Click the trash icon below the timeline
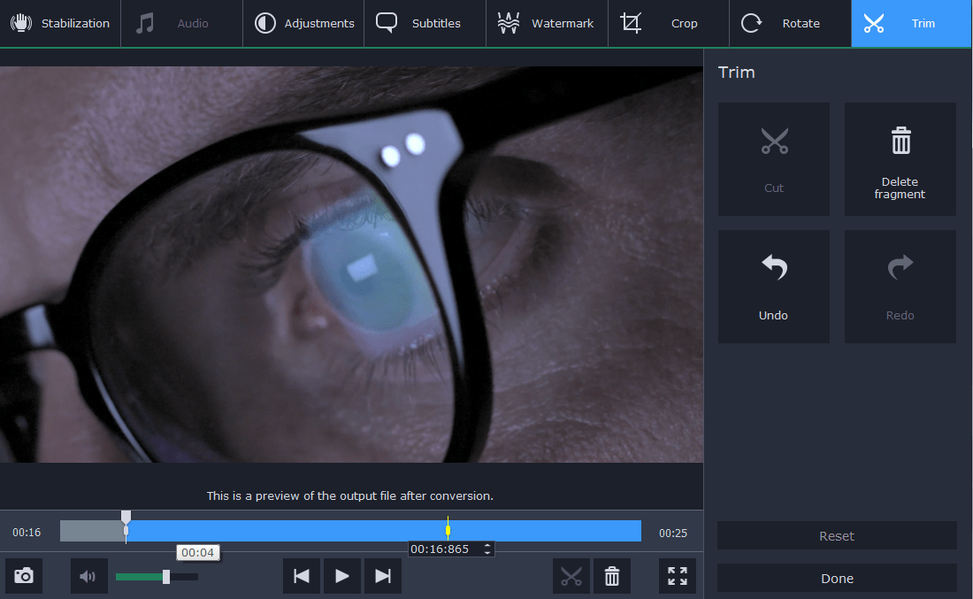973x599 pixels. (611, 576)
